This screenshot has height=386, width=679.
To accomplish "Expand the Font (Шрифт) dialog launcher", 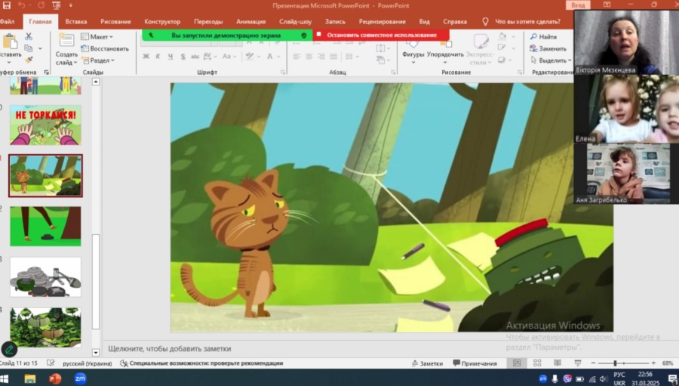I will [x=282, y=73].
